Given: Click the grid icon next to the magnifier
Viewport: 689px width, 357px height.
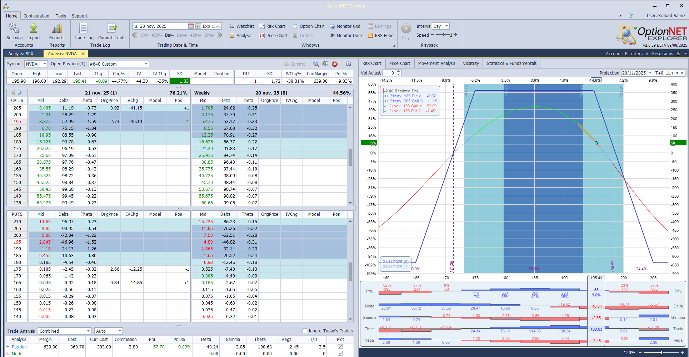Looking at the screenshot, I should (325, 64).
